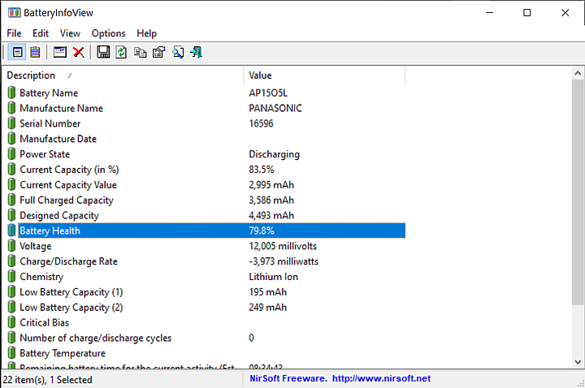Select Number of charge/discharge cycles row

(x=206, y=338)
